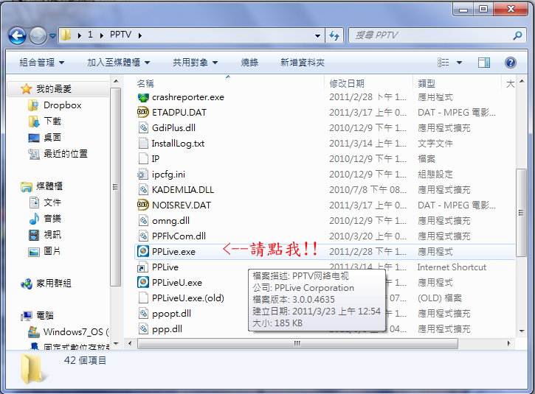Image resolution: width=535 pixels, height=394 pixels.
Task: Open the 共用對象 menu
Action: point(195,63)
